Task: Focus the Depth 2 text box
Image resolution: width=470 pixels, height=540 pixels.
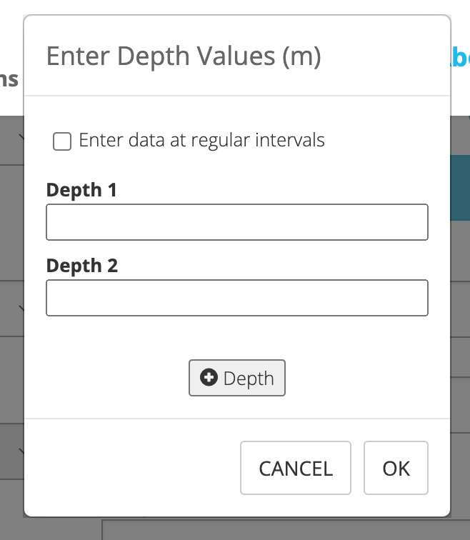Action: [x=236, y=298]
